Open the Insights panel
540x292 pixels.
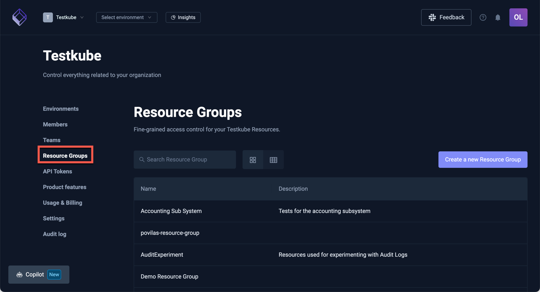click(183, 17)
